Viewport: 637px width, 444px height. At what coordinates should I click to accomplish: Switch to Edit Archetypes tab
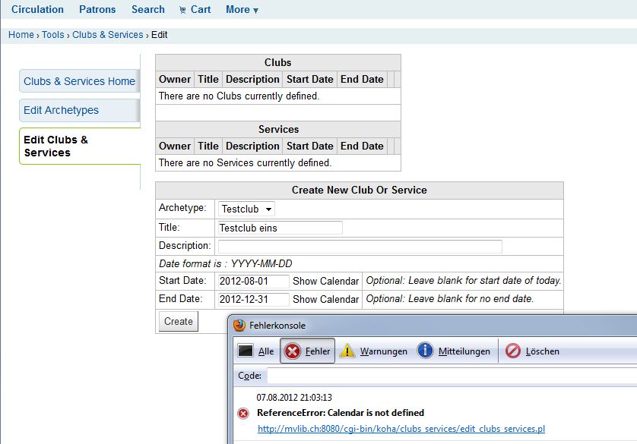point(62,110)
